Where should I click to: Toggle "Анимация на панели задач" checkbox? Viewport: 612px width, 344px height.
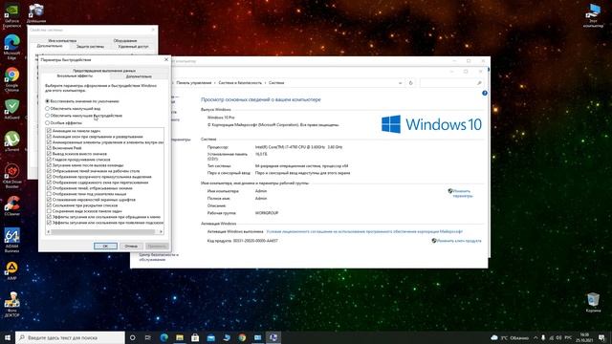click(49, 131)
